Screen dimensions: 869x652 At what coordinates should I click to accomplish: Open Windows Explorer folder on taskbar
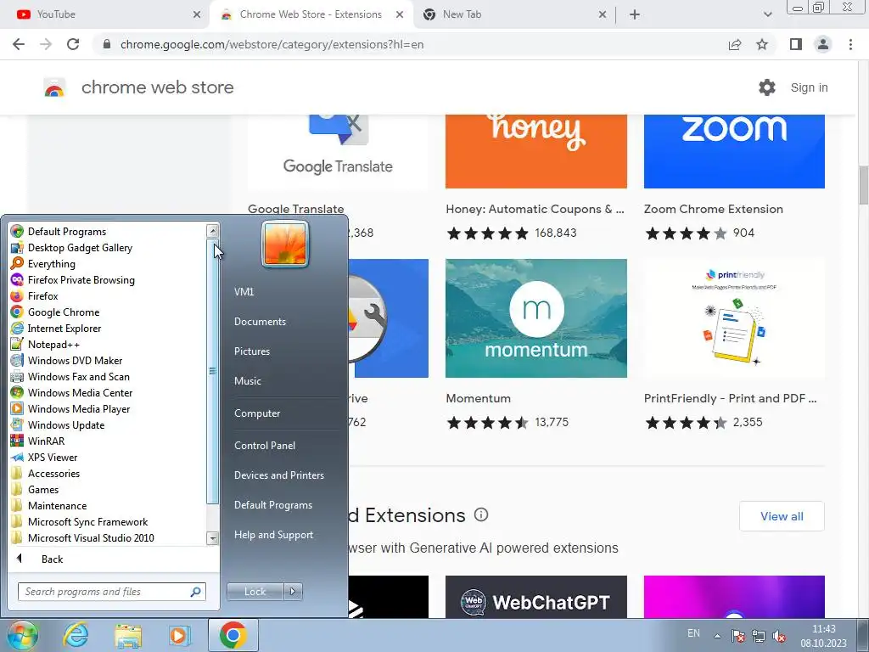click(128, 635)
